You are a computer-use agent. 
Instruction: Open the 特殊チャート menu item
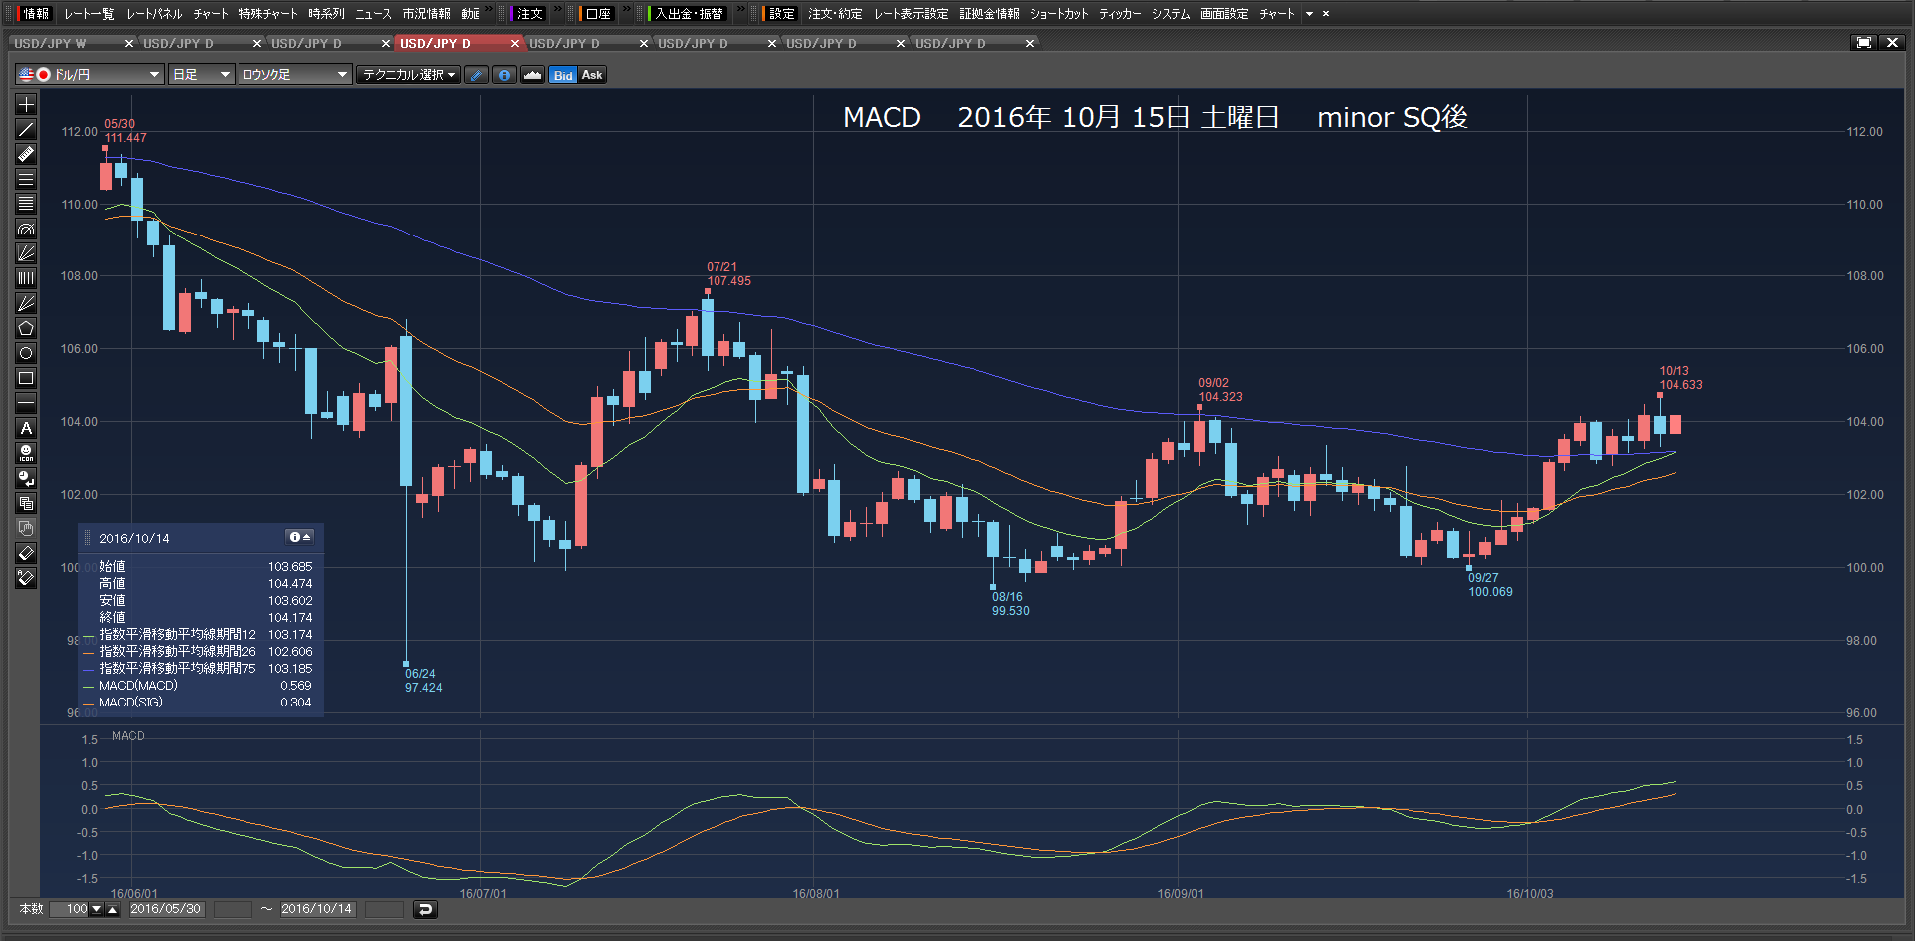point(268,14)
